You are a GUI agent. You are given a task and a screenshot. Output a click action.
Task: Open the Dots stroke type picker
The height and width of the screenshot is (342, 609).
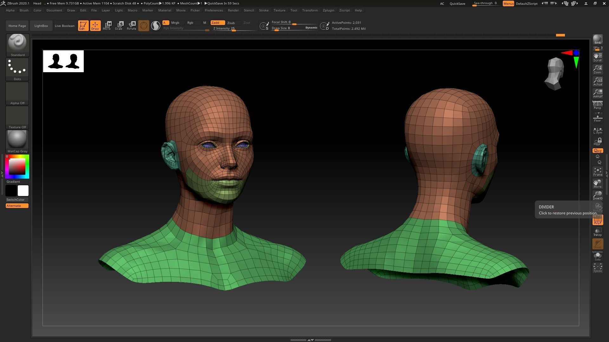point(17,69)
